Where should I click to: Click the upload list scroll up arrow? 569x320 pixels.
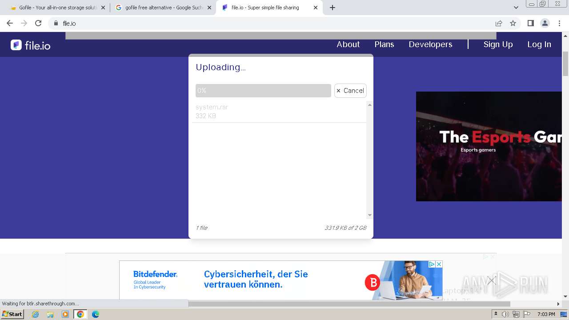pos(369,105)
